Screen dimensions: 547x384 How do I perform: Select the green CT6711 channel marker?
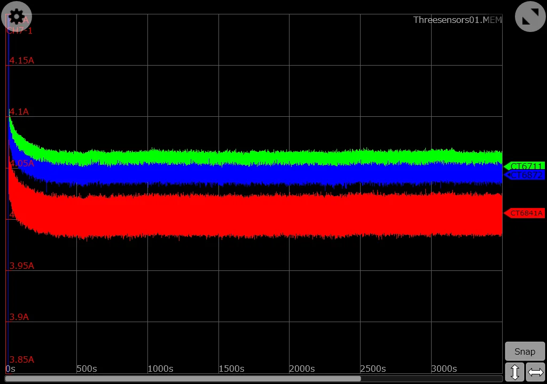(524, 166)
